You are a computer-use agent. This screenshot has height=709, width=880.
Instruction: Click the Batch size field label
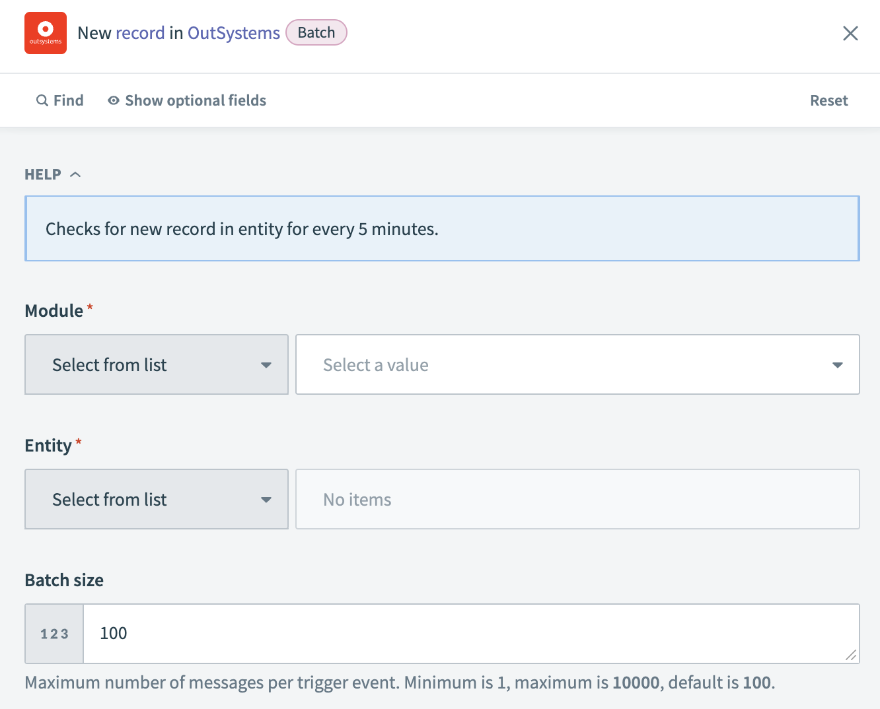point(64,580)
